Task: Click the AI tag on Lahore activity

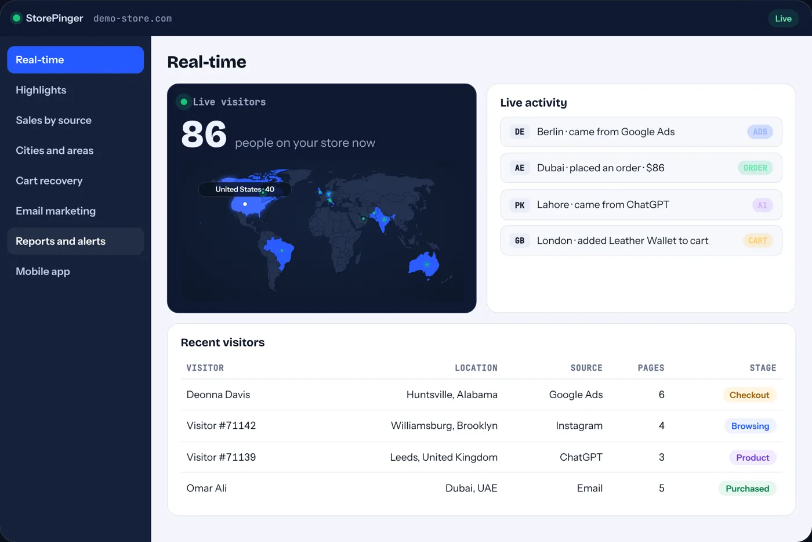Action: [x=762, y=205]
